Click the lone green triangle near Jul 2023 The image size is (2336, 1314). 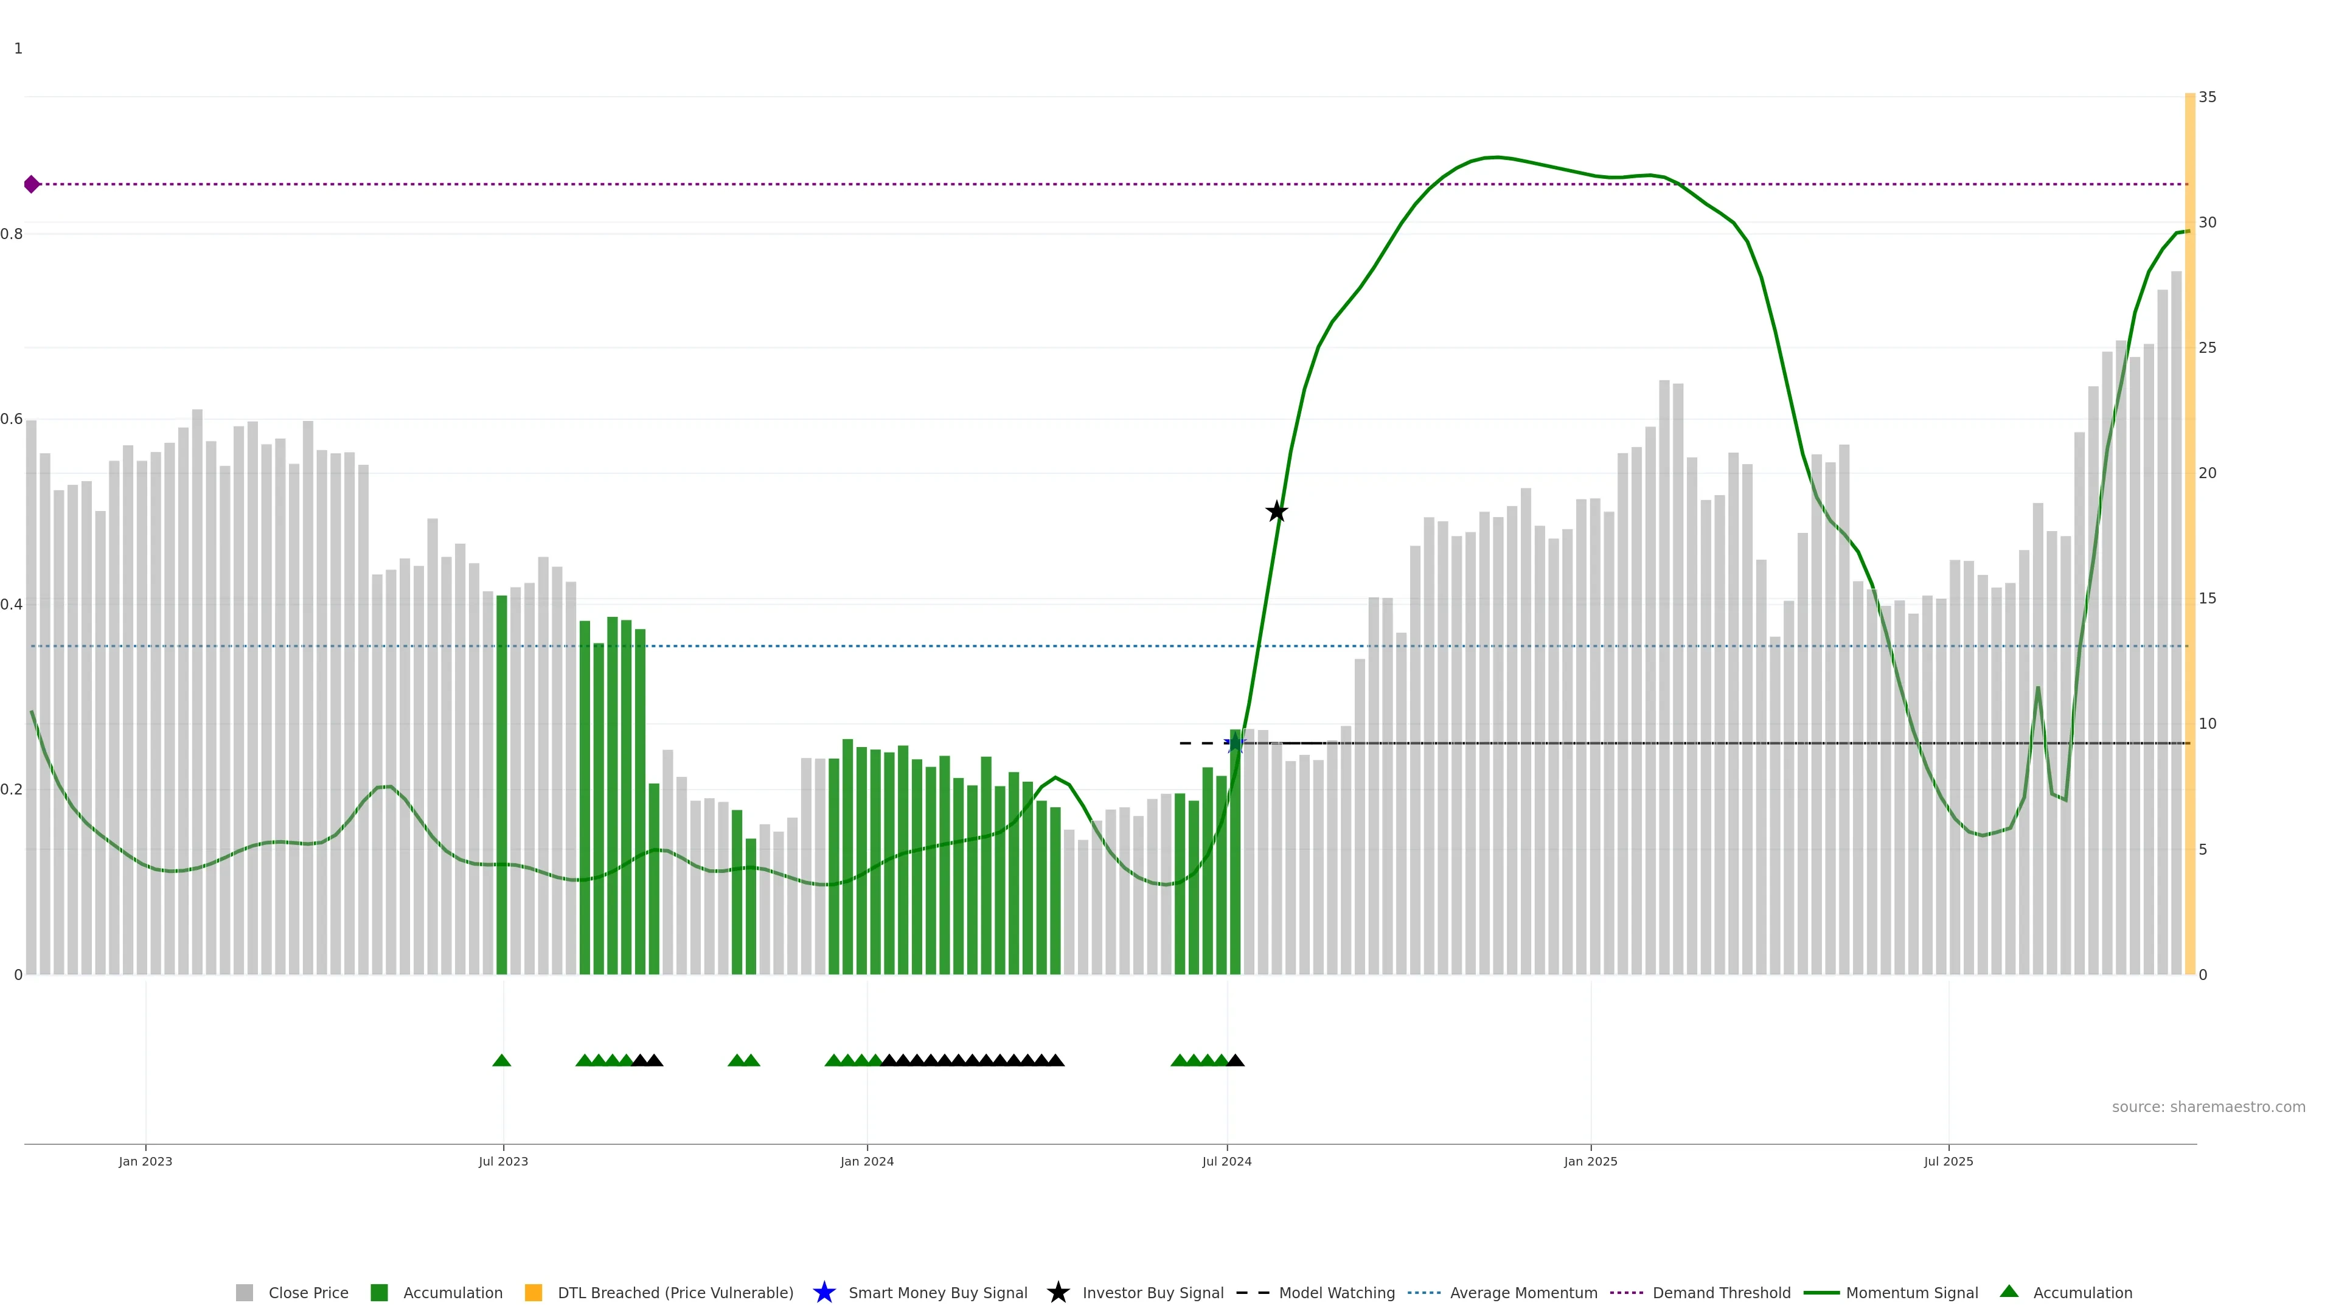point(501,1060)
